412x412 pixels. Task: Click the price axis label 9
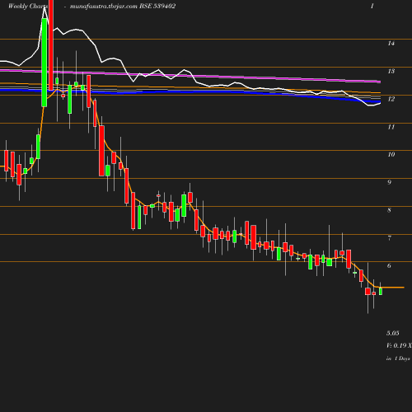point(389,182)
